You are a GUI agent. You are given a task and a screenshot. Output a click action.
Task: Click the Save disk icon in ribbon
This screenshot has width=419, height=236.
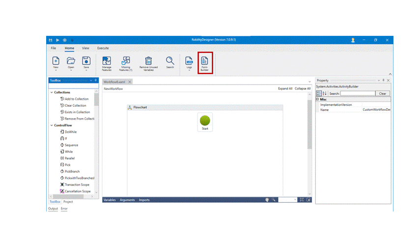coord(86,60)
